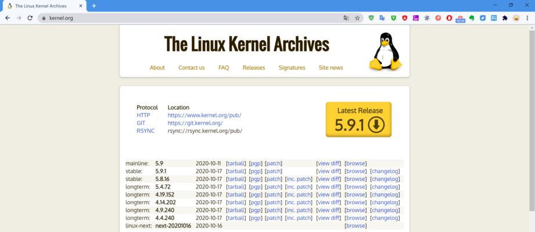Click the blue framed square extension icon
Viewport: 535px width, 232px height.
tap(494, 18)
